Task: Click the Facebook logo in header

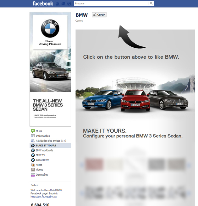Action: 43,3
